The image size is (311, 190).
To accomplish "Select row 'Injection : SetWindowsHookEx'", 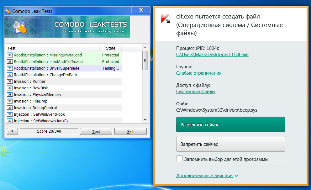I will [64, 121].
